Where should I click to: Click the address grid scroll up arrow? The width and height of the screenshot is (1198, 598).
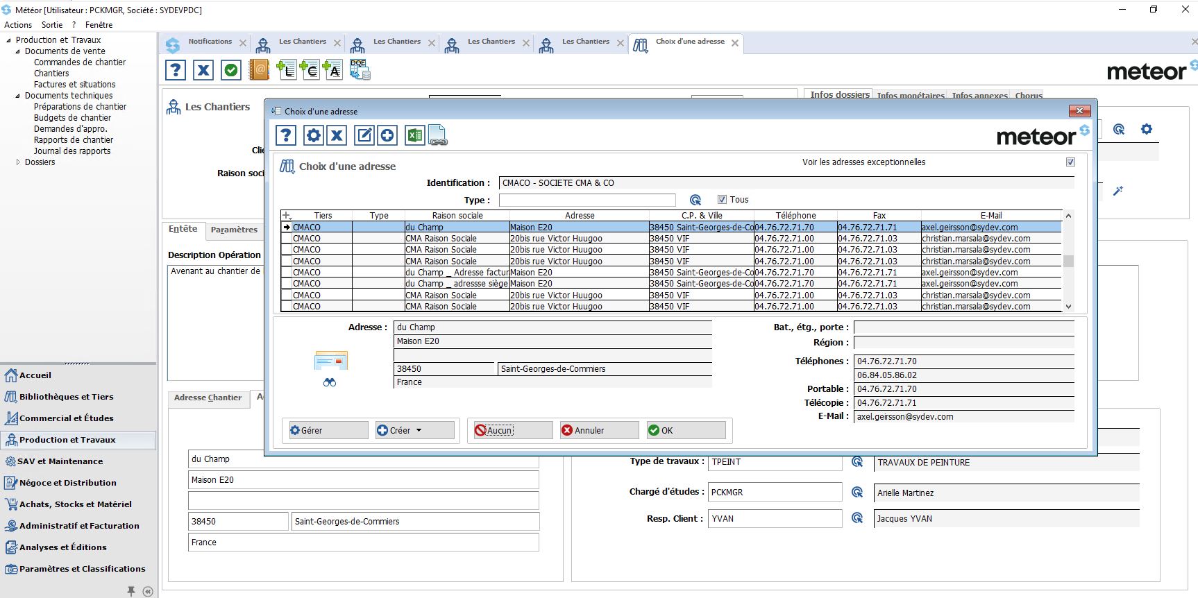click(x=1068, y=216)
